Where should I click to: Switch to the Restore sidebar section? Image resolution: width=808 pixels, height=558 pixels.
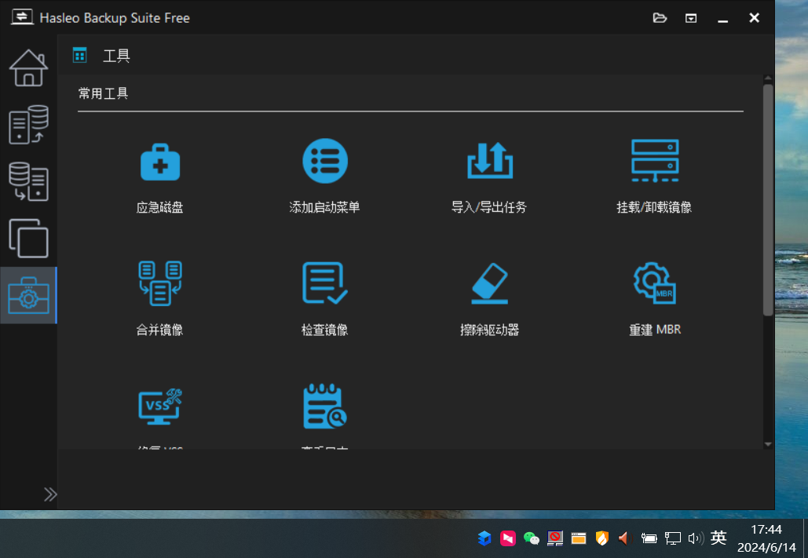point(28,181)
